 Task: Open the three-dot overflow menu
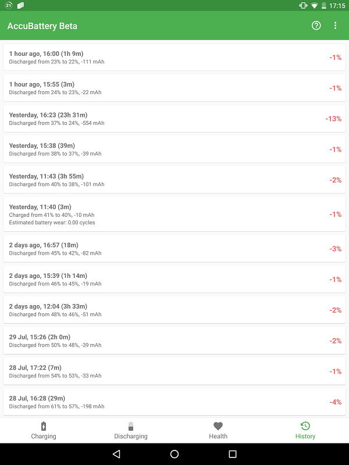(x=336, y=26)
